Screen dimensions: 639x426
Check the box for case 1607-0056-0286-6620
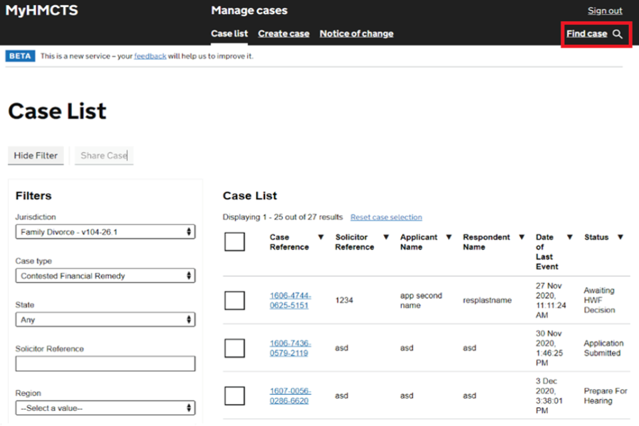click(x=234, y=396)
